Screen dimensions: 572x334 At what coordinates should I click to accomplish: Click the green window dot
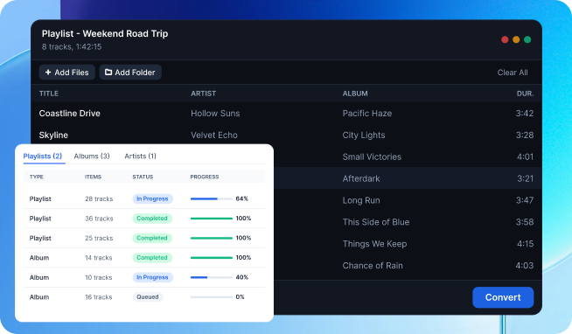[x=527, y=39]
